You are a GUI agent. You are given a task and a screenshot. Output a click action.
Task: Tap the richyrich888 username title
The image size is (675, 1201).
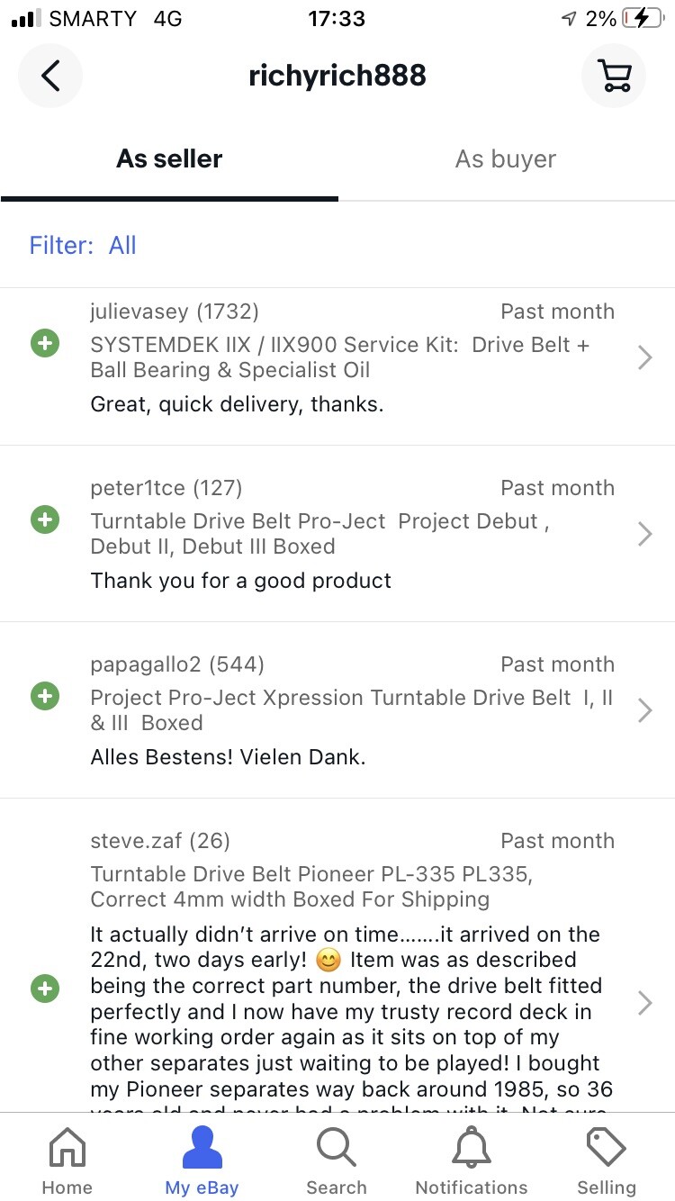click(x=337, y=76)
